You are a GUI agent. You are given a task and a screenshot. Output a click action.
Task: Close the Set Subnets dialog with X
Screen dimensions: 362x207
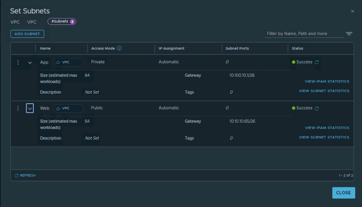352,11
